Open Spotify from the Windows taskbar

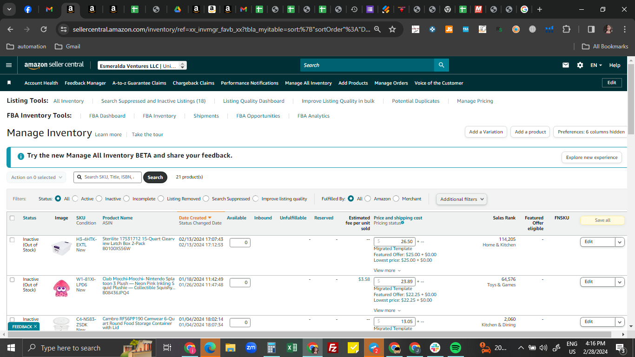(x=455, y=348)
